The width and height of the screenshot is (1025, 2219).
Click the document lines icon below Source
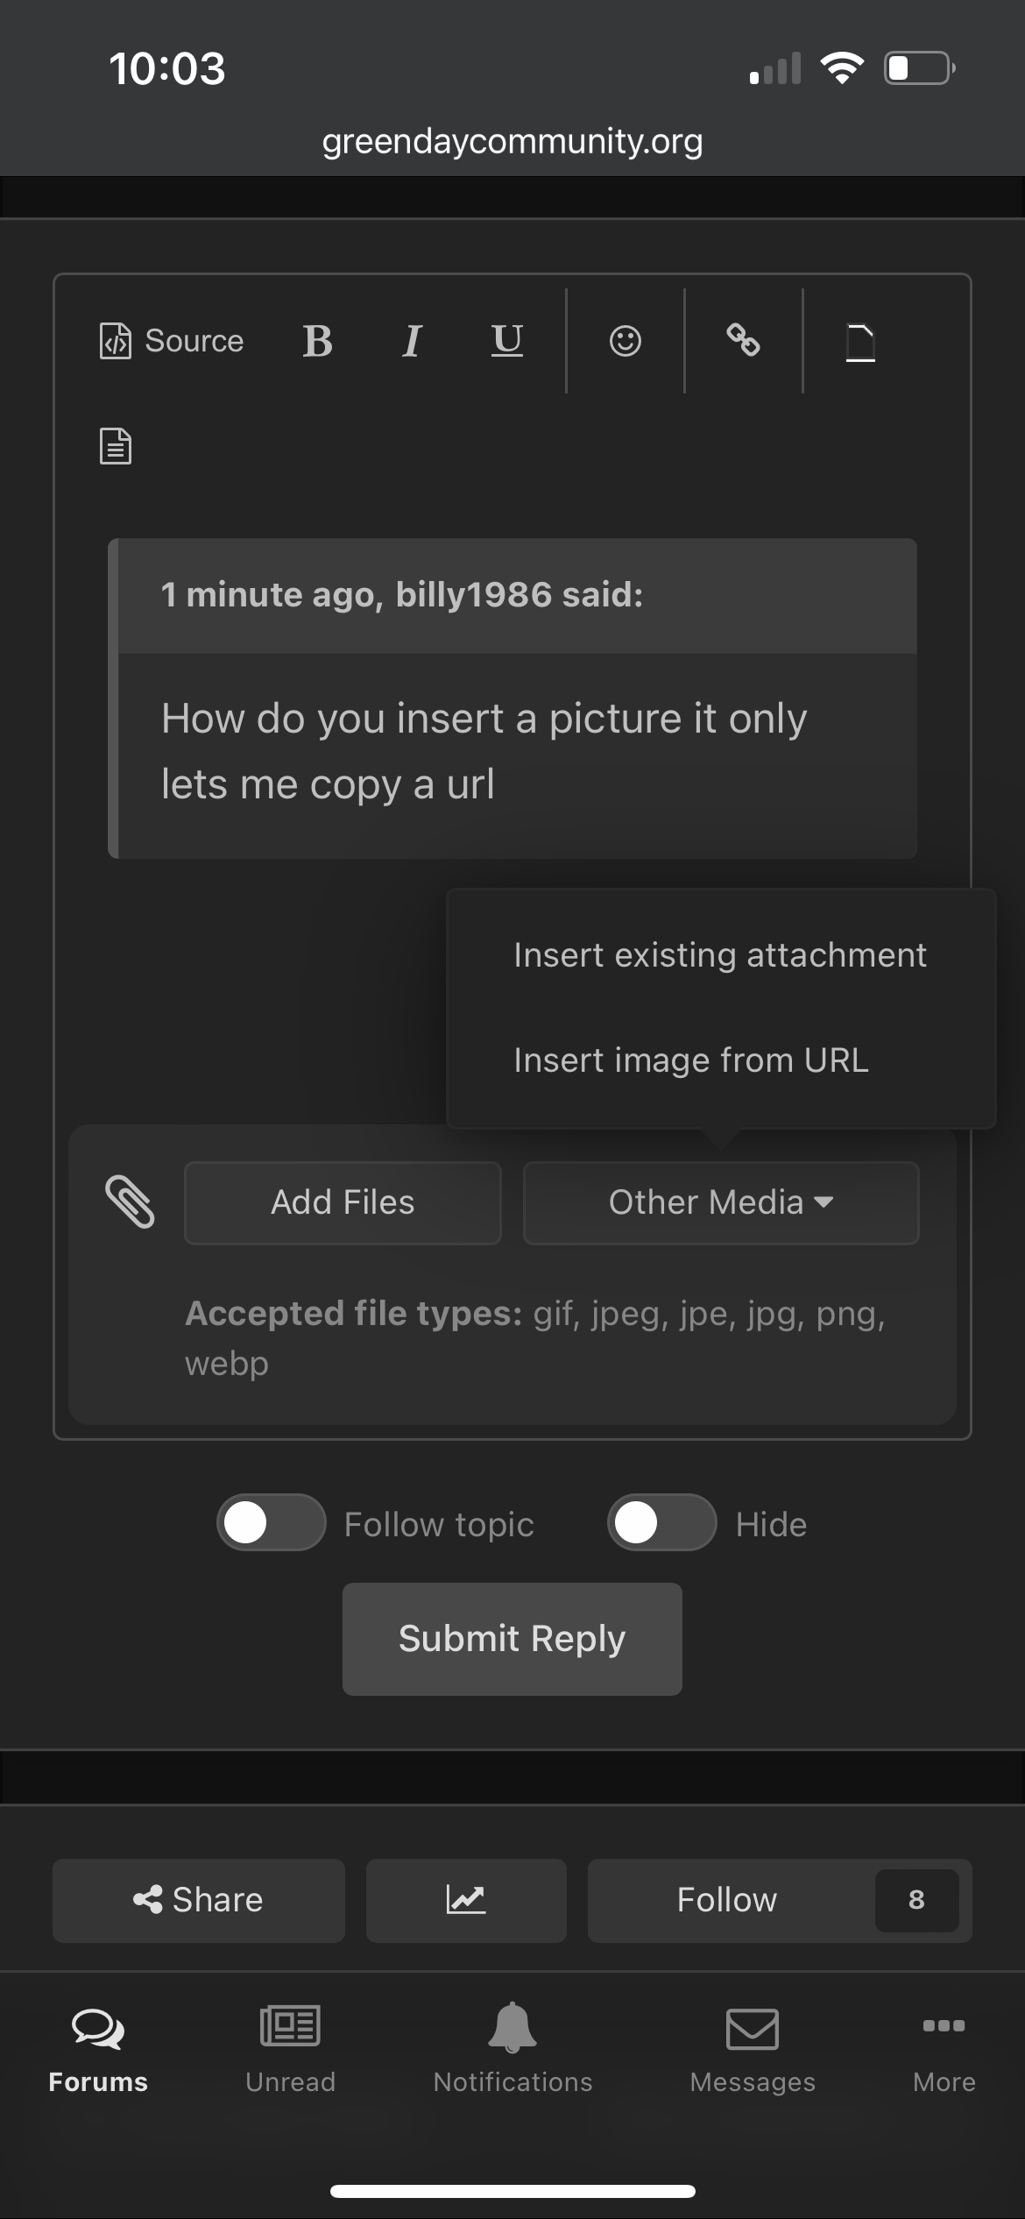(x=116, y=446)
